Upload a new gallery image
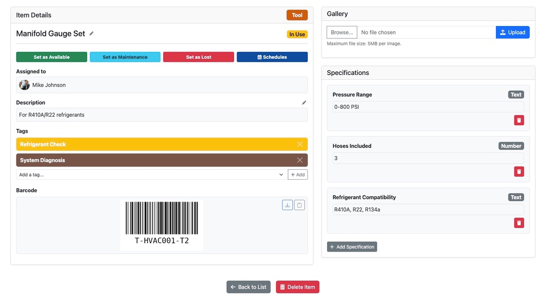The image size is (540, 296). [512, 32]
